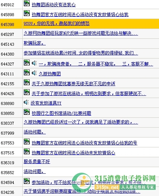159x196 pixels.
Task: Open the 久游劲舞团 complaint link
Action: point(50,74)
